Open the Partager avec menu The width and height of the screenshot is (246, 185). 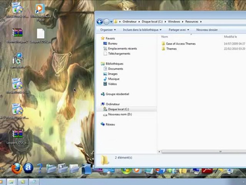(179, 30)
